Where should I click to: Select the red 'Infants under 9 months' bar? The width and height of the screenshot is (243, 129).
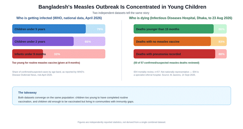click(27, 54)
